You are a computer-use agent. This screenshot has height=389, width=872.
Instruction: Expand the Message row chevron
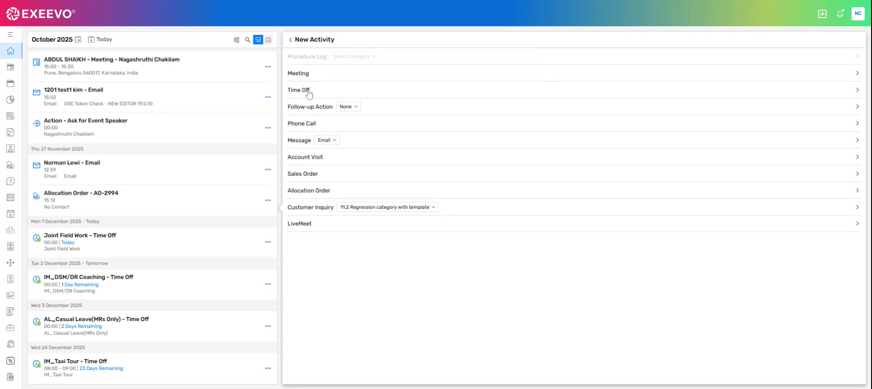pyautogui.click(x=857, y=140)
